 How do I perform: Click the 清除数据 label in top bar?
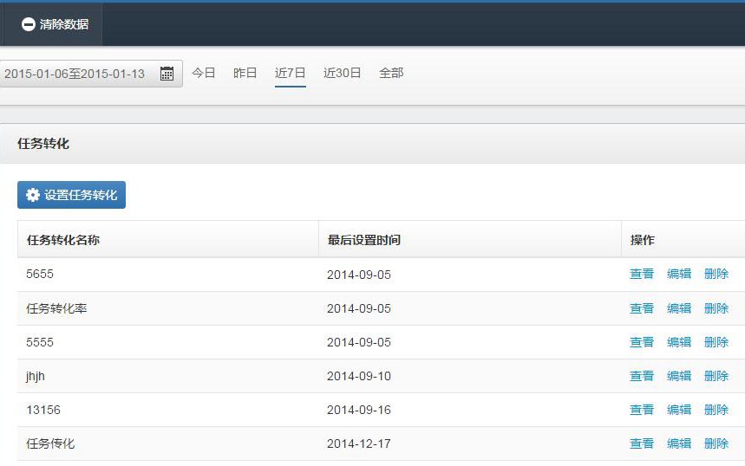pyautogui.click(x=64, y=24)
